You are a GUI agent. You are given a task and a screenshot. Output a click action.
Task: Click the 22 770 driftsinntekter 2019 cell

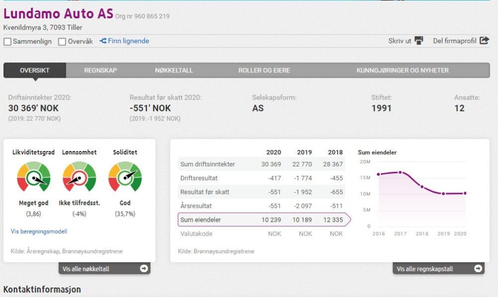coord(302,164)
